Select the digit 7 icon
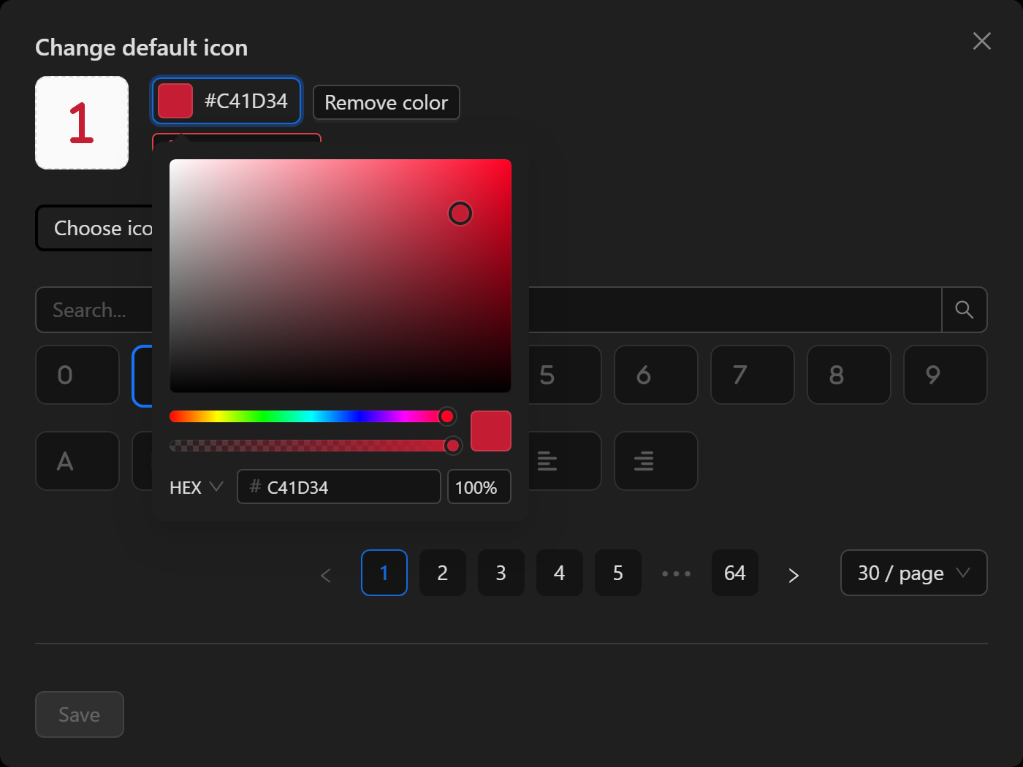This screenshot has width=1023, height=767. click(753, 375)
